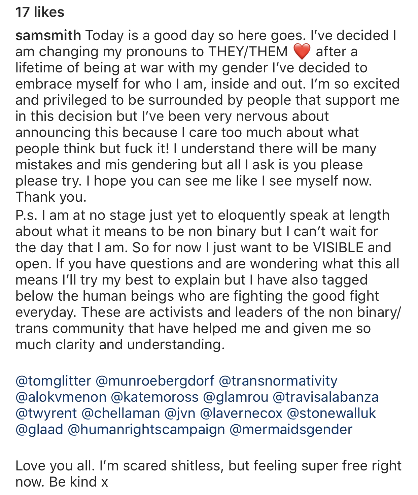Viewport: 418px width, 495px height.
Task: Open the @munroebergdorf mention
Action: click(155, 381)
